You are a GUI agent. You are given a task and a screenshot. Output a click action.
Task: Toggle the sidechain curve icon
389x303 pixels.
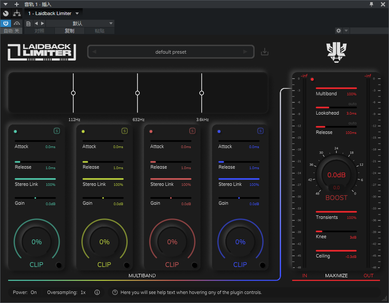pos(17,23)
